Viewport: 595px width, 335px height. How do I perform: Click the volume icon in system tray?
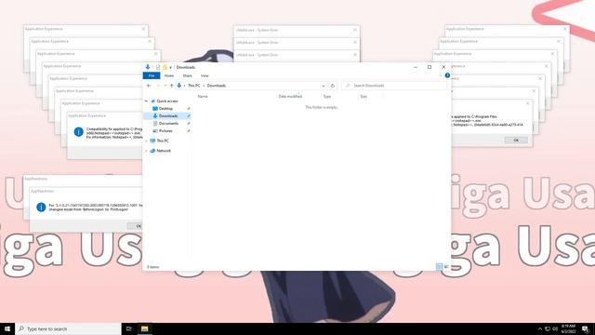[x=555, y=328]
